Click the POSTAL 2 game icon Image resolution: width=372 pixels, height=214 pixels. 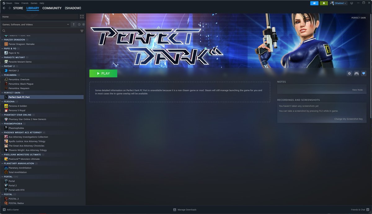pyautogui.click(x=6, y=199)
